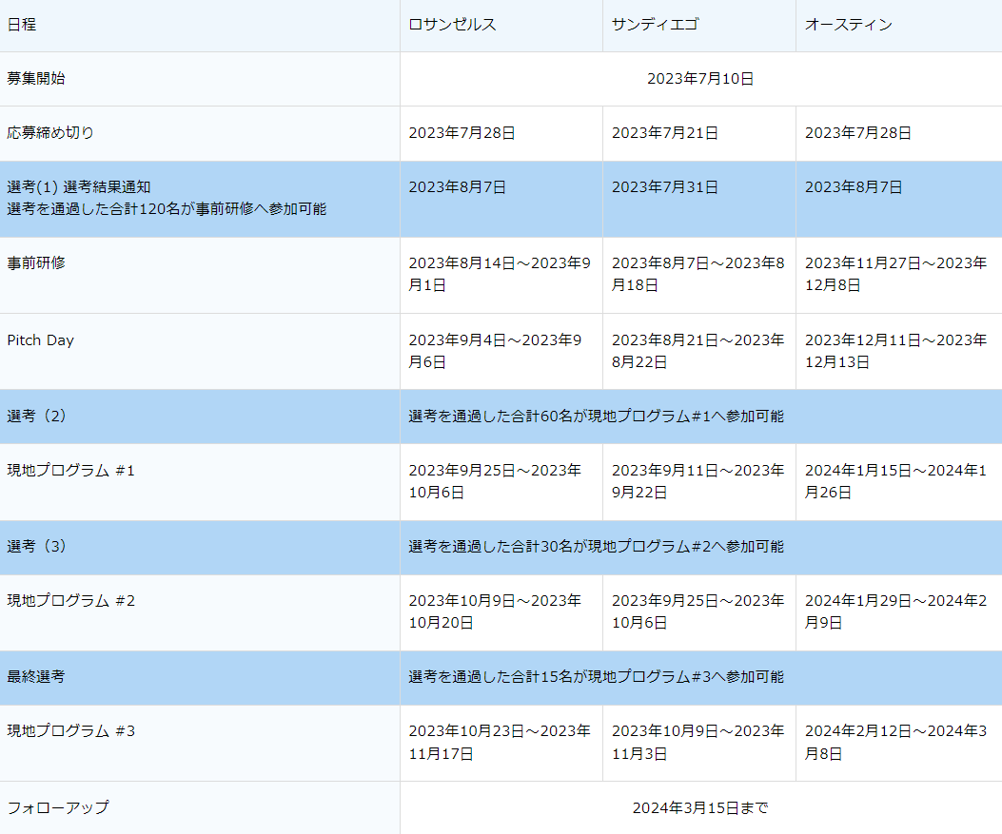Viewport: 1002px width, 834px height.
Task: Click the 現地プログラム #1 row label
Action: tap(71, 471)
